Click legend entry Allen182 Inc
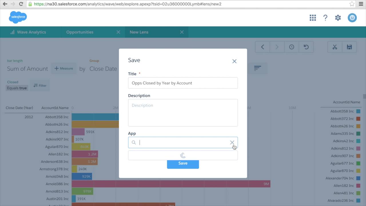Viewport: 366px width, 206px height. point(344,186)
